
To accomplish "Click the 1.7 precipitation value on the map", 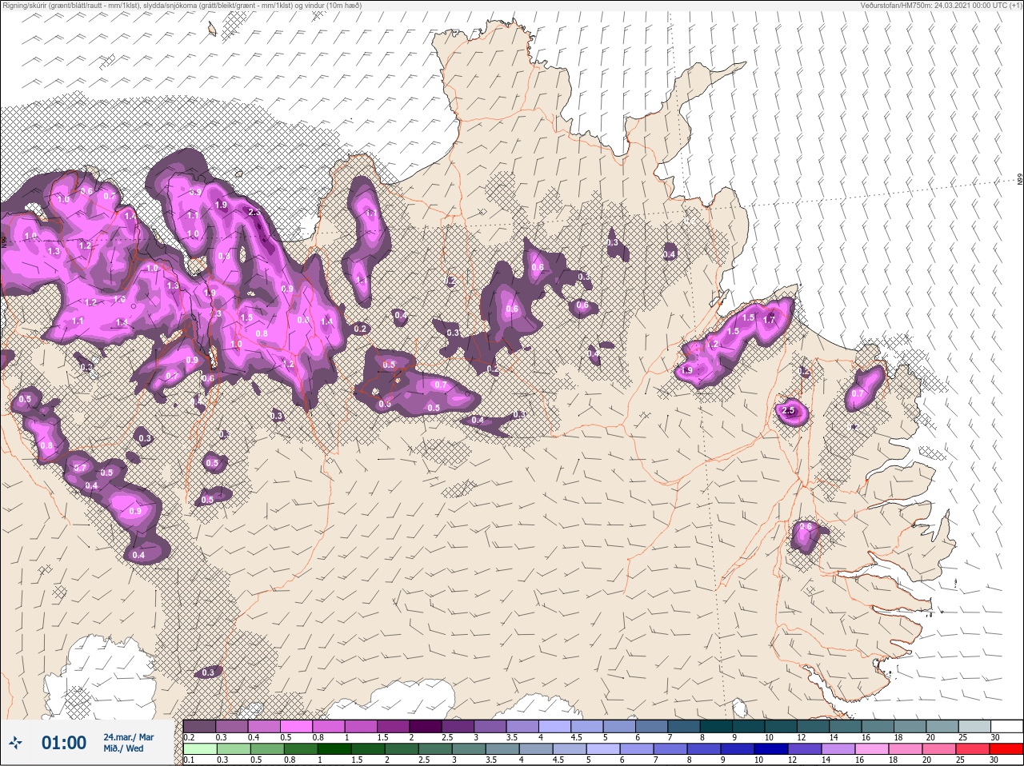I will (x=769, y=319).
